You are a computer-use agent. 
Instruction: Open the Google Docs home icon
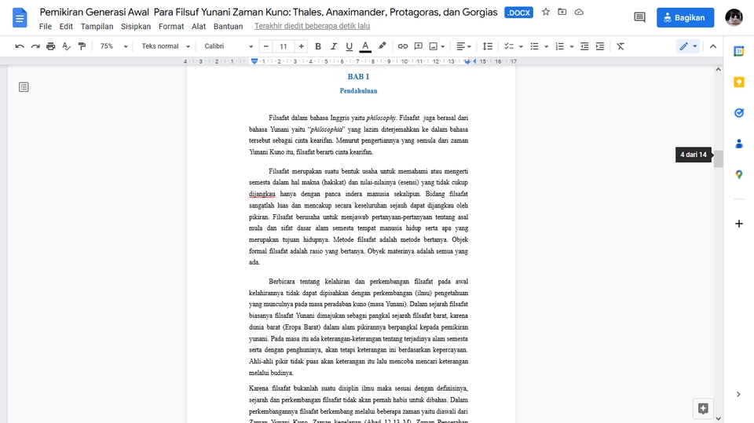19,18
